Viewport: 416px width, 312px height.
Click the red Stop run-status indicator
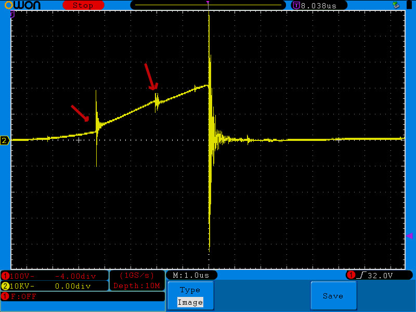click(x=83, y=5)
